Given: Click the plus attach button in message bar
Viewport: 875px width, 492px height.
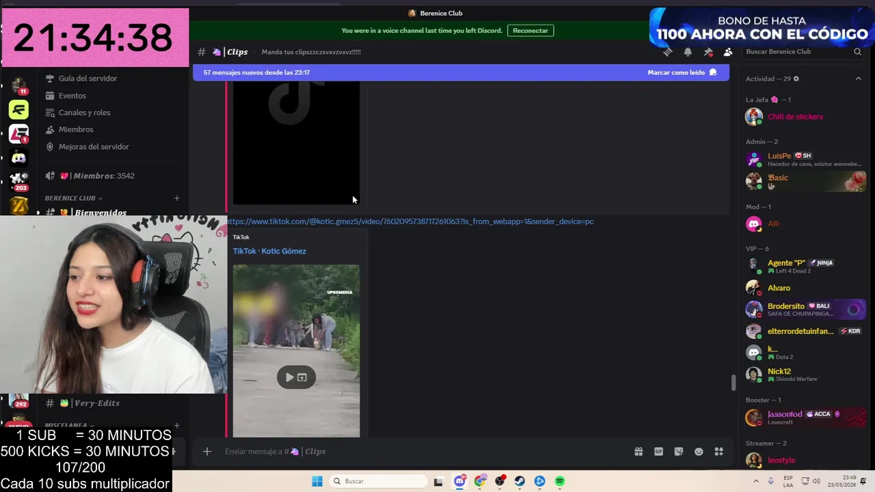Looking at the screenshot, I should point(207,452).
